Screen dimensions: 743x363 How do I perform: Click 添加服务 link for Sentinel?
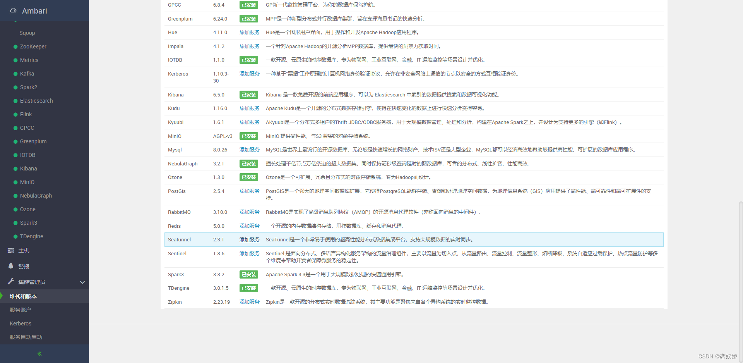click(x=250, y=254)
